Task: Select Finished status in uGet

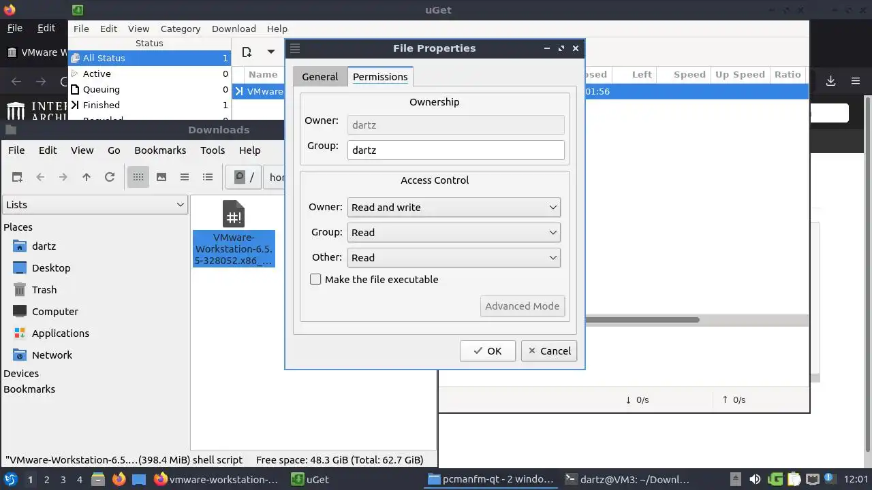Action: coord(150,105)
